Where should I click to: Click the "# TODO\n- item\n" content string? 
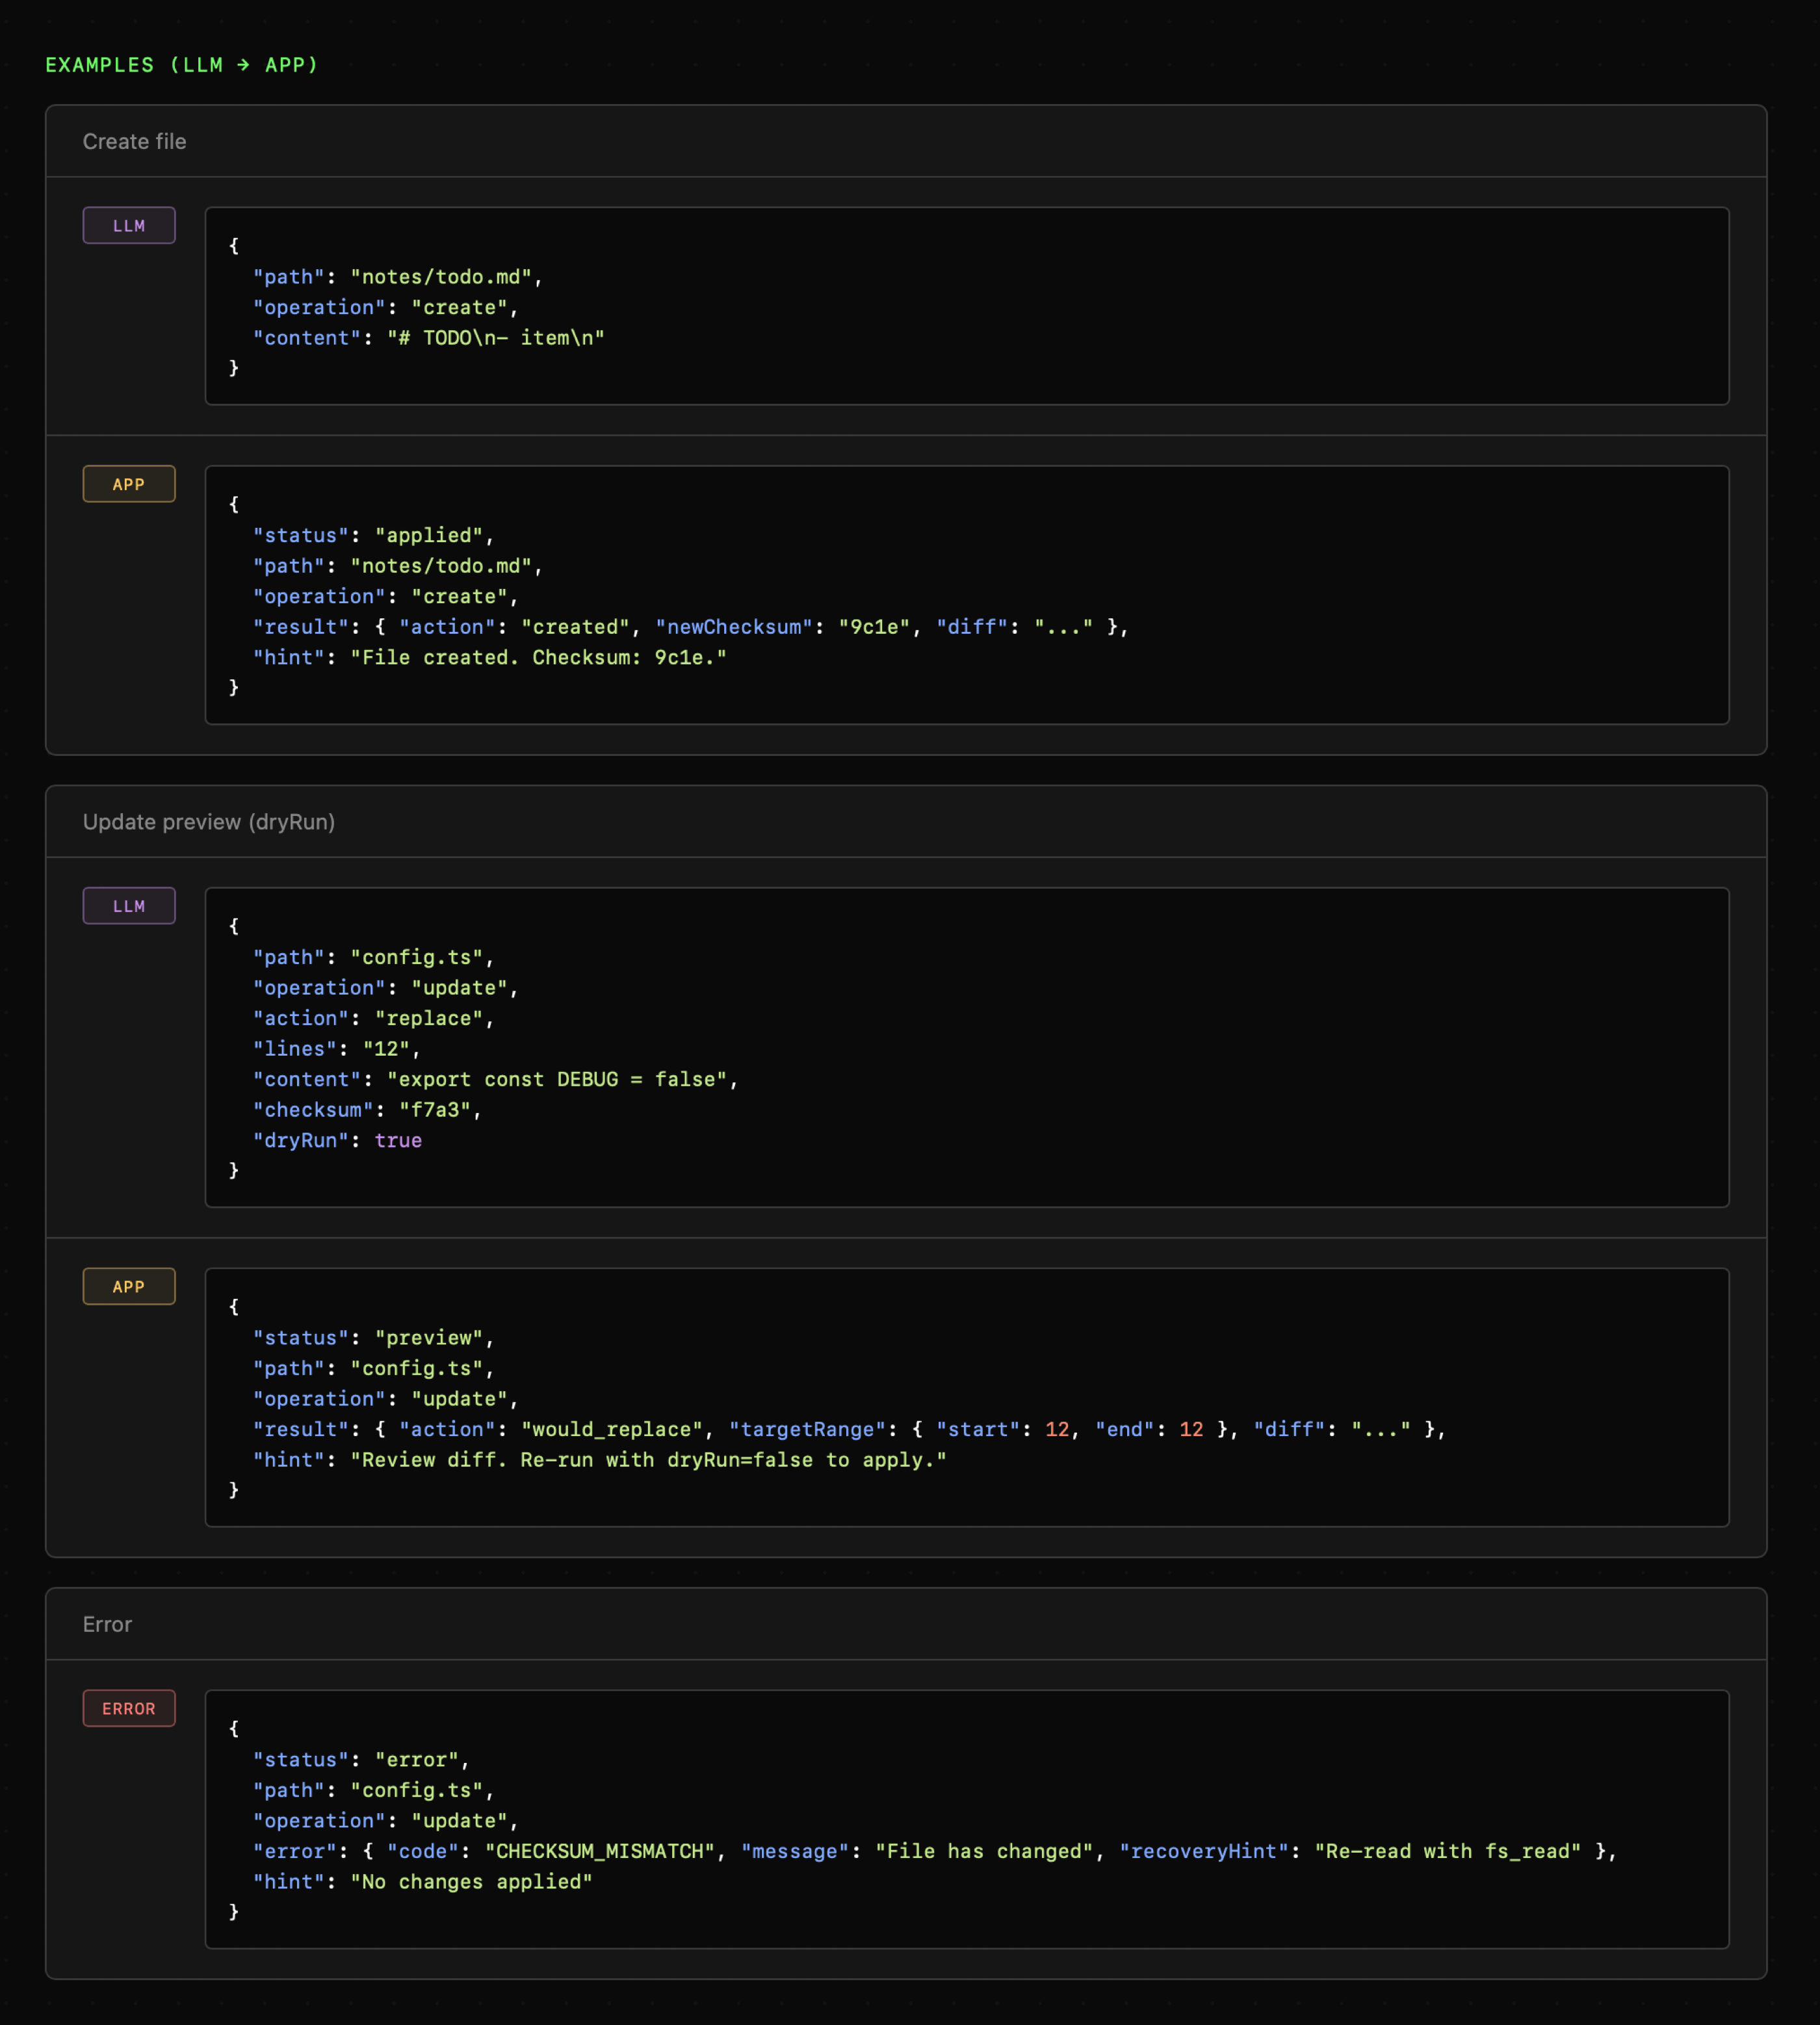click(x=495, y=338)
